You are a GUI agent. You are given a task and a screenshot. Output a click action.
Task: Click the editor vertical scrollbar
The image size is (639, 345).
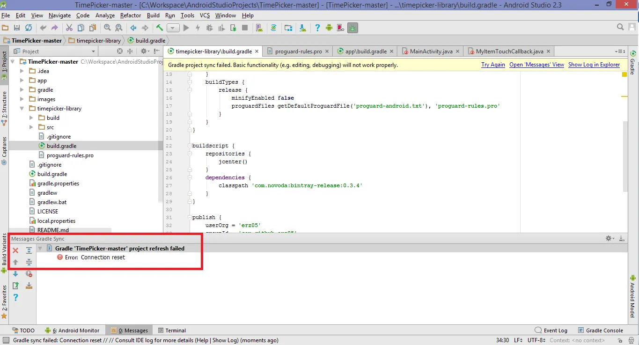click(625, 156)
